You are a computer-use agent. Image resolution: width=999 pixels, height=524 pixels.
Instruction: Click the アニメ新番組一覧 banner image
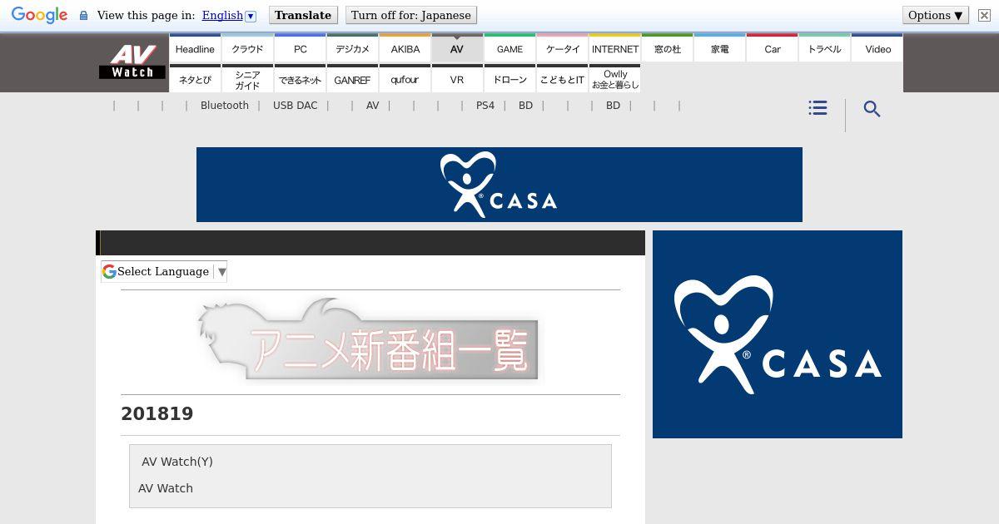coord(369,341)
